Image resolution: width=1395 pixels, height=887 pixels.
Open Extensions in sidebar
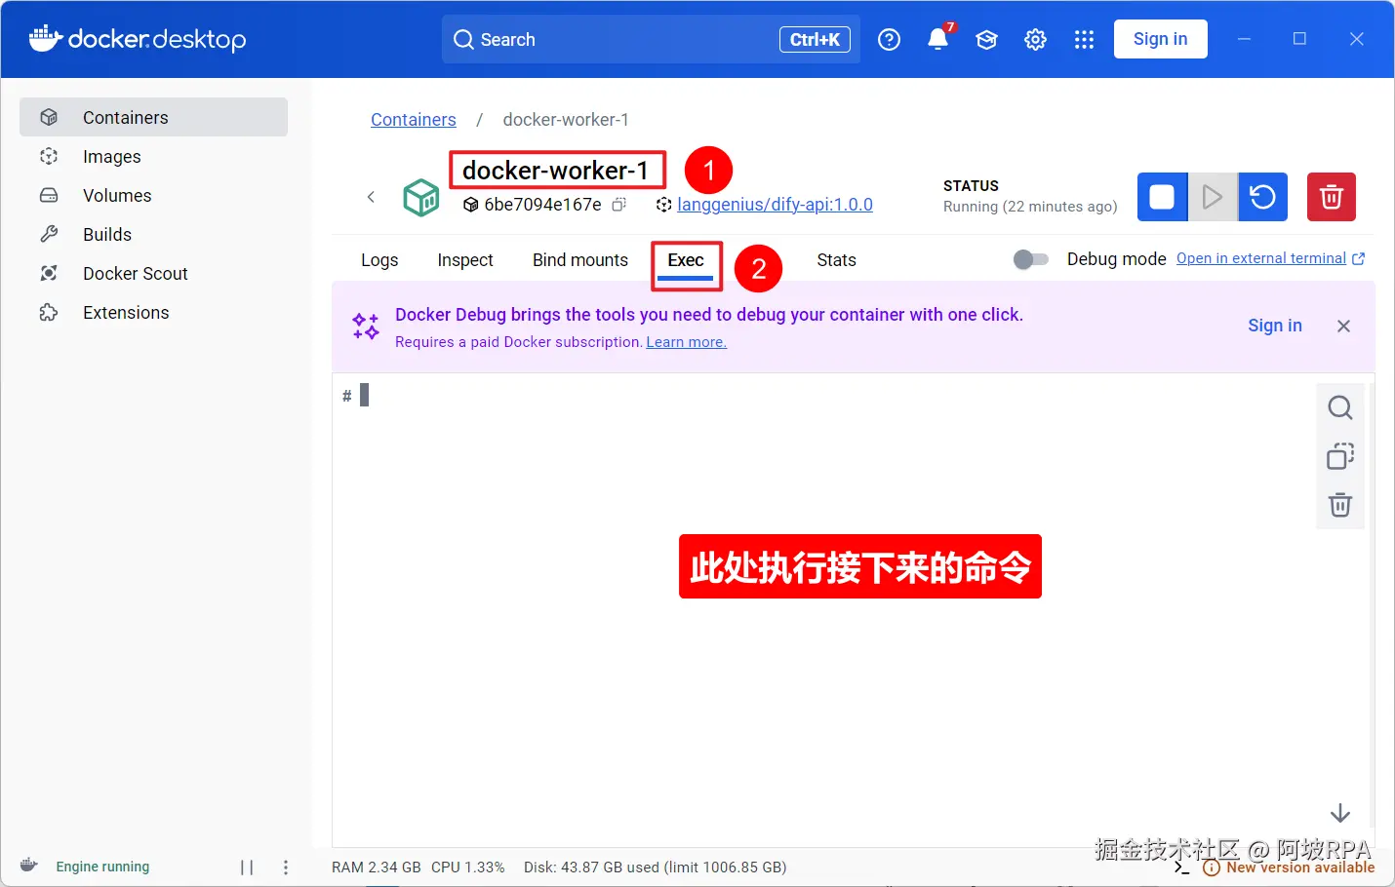154,312
